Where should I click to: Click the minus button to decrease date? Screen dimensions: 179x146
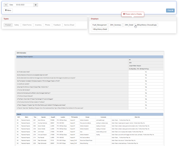[x=6, y=5]
